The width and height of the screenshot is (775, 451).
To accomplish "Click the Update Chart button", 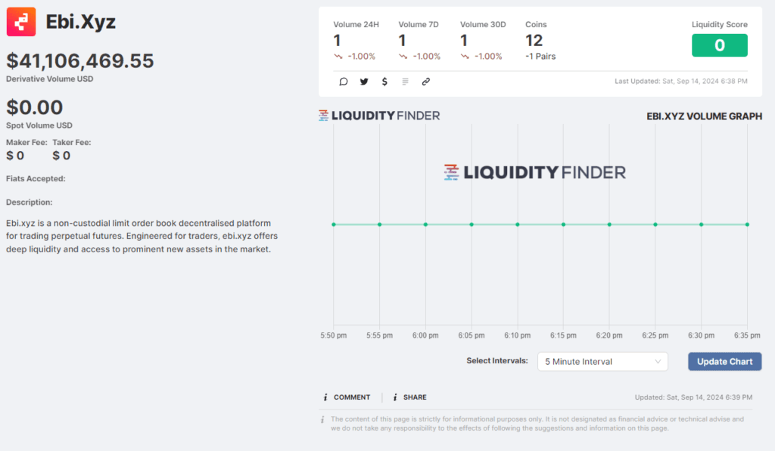I will (x=724, y=362).
